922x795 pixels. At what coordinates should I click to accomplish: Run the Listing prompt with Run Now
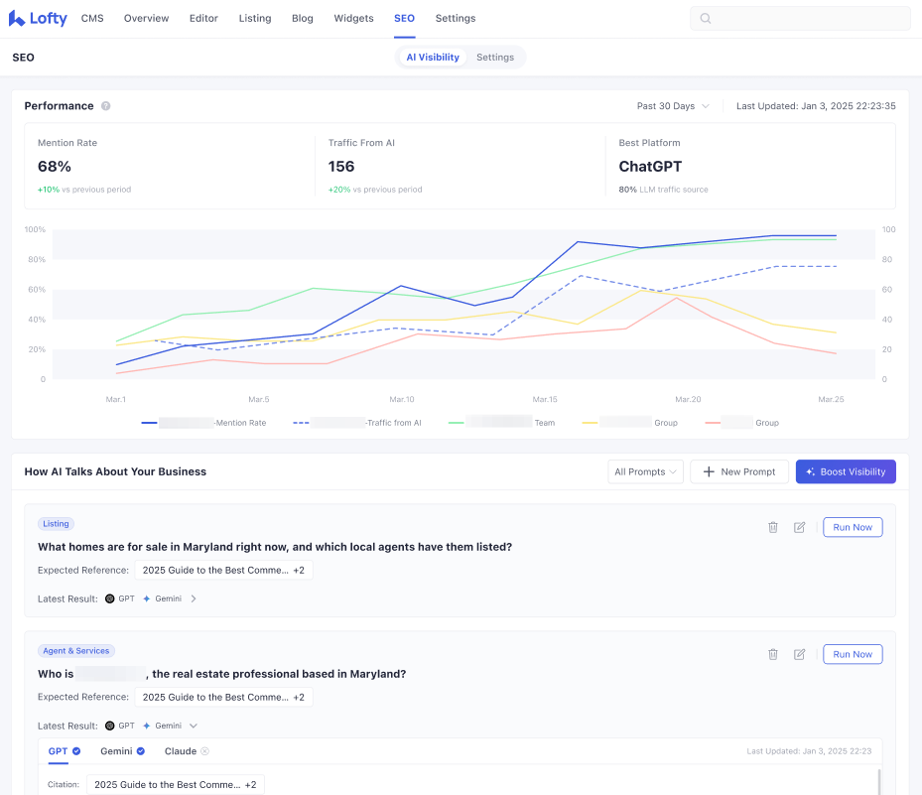[853, 527]
